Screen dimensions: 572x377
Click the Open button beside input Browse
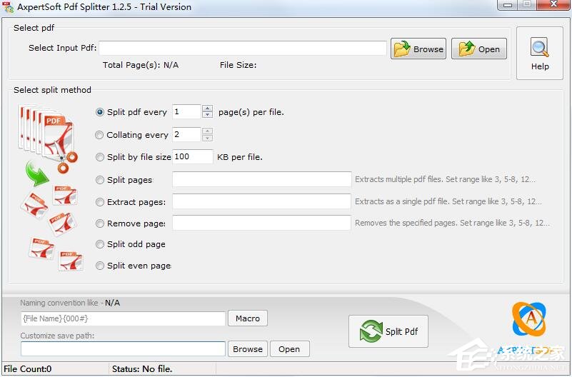479,49
